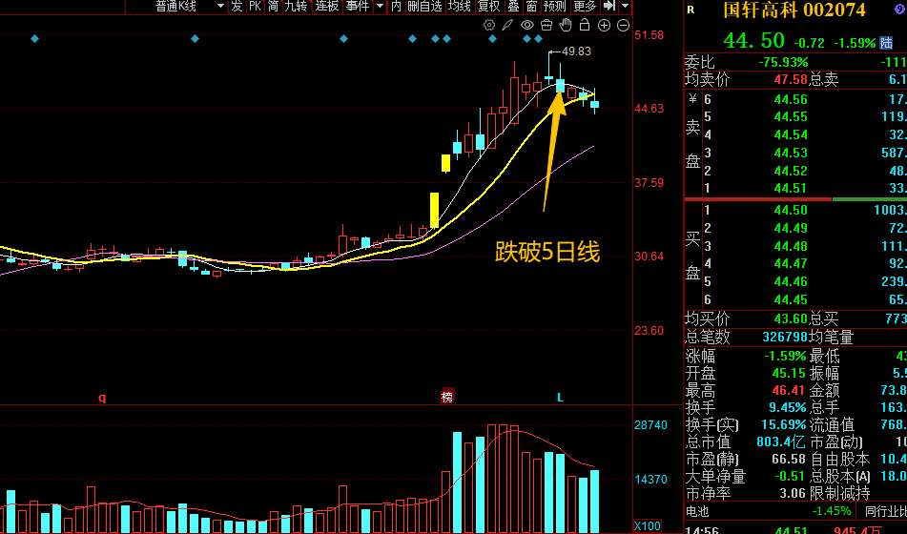Click the 删自选 button
907x534 pixels.
[x=424, y=6]
